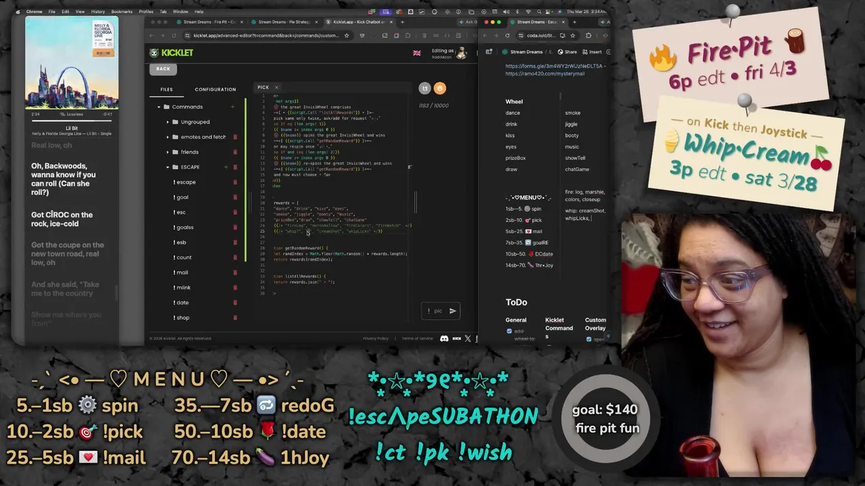Delete the friends folder via trash icon

(x=235, y=152)
